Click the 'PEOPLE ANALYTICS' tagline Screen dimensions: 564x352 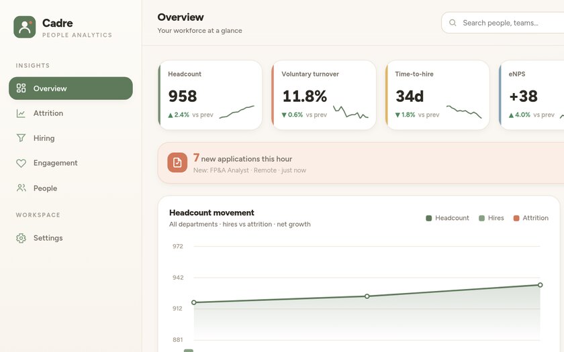(77, 35)
